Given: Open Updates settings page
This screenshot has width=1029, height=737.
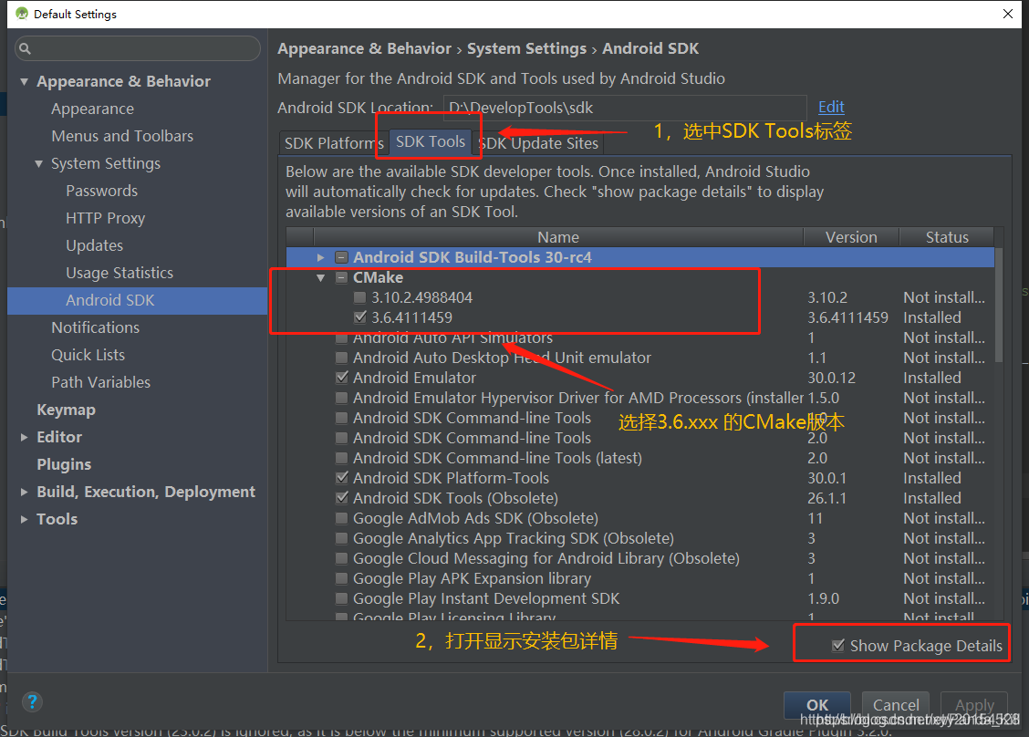Looking at the screenshot, I should click(x=95, y=246).
